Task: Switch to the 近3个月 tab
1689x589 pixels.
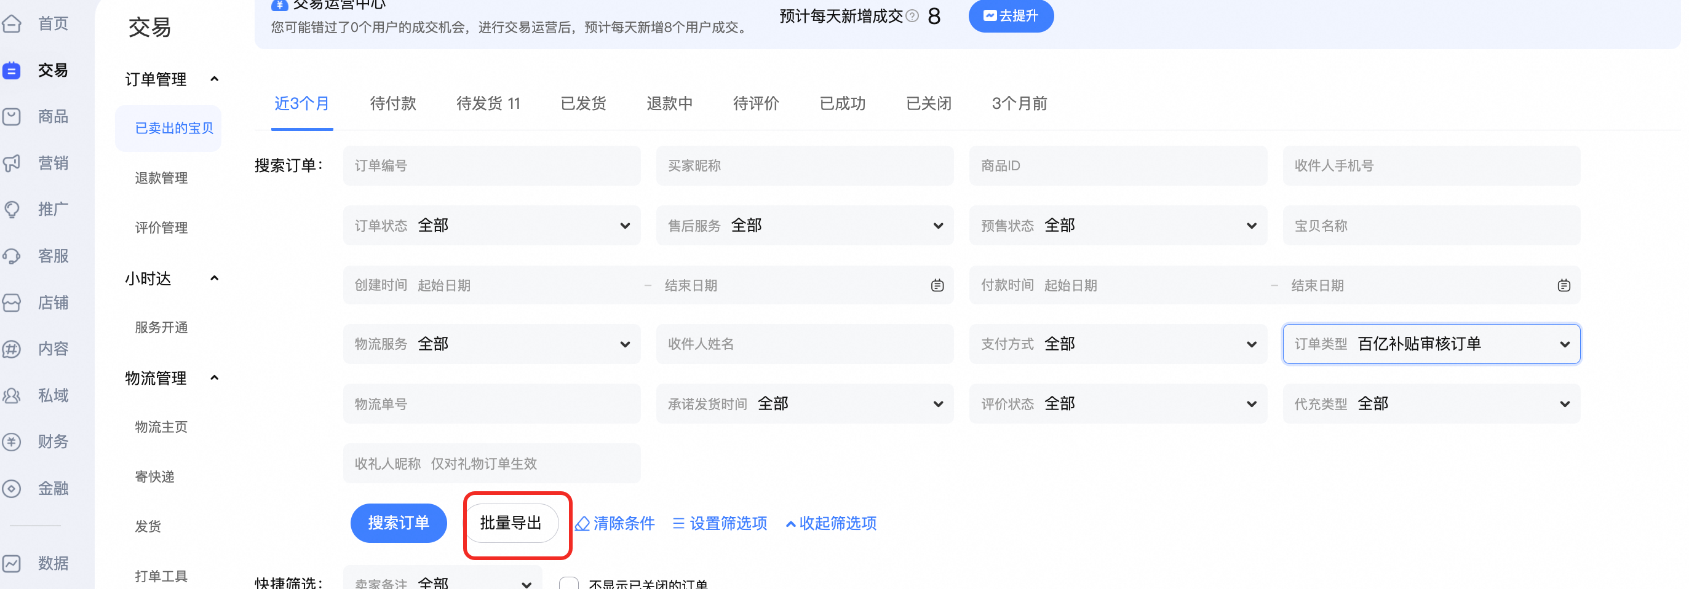Action: coord(301,103)
